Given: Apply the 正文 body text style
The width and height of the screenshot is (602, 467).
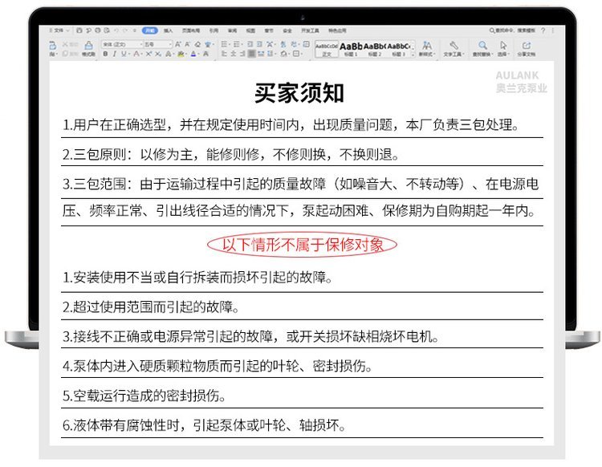Looking at the screenshot, I should [x=327, y=48].
